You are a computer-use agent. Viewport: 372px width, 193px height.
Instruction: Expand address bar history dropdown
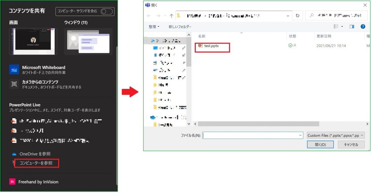(x=288, y=16)
